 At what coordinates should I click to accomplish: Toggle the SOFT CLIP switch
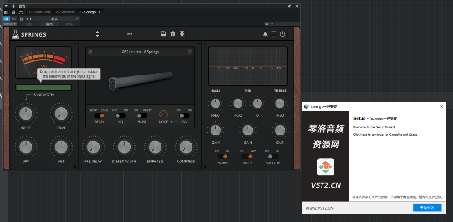click(x=273, y=156)
